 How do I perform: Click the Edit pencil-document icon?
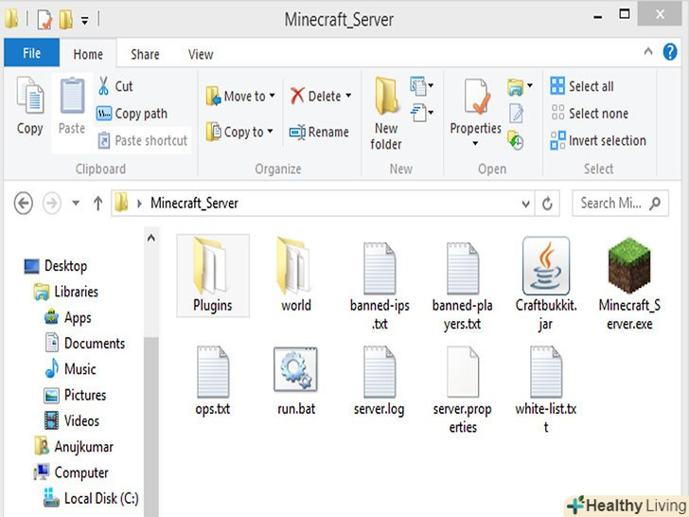pyautogui.click(x=517, y=114)
